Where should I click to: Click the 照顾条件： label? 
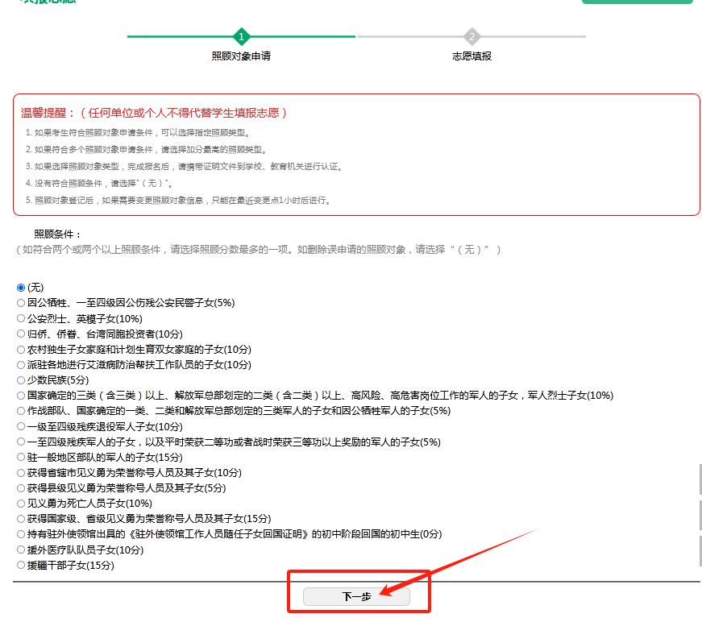(x=58, y=234)
